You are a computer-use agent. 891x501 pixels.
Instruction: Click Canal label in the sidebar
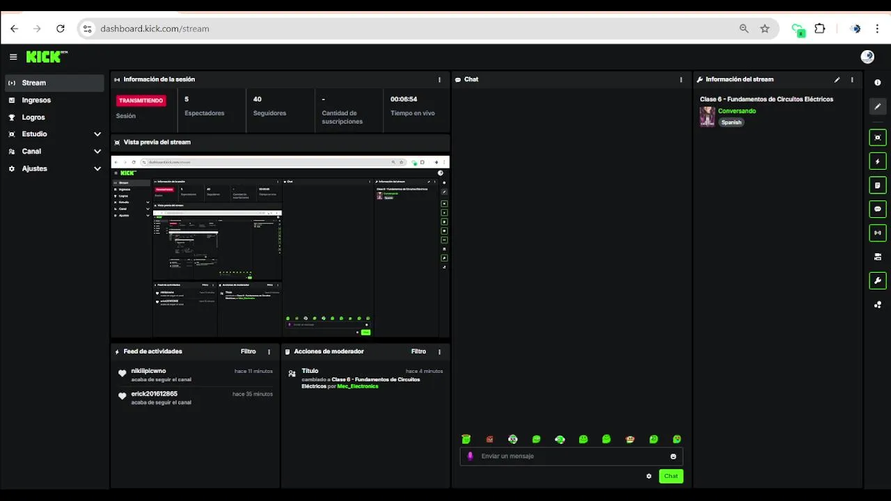tap(31, 151)
